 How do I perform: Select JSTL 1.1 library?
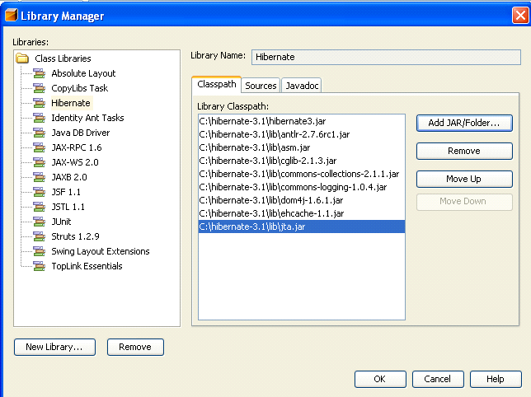[68, 207]
